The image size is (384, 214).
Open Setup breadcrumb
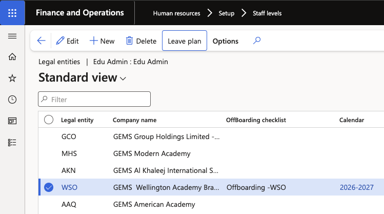coord(226,13)
